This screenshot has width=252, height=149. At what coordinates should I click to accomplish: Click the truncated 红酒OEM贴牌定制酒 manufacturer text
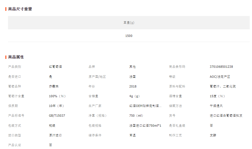[145, 106]
